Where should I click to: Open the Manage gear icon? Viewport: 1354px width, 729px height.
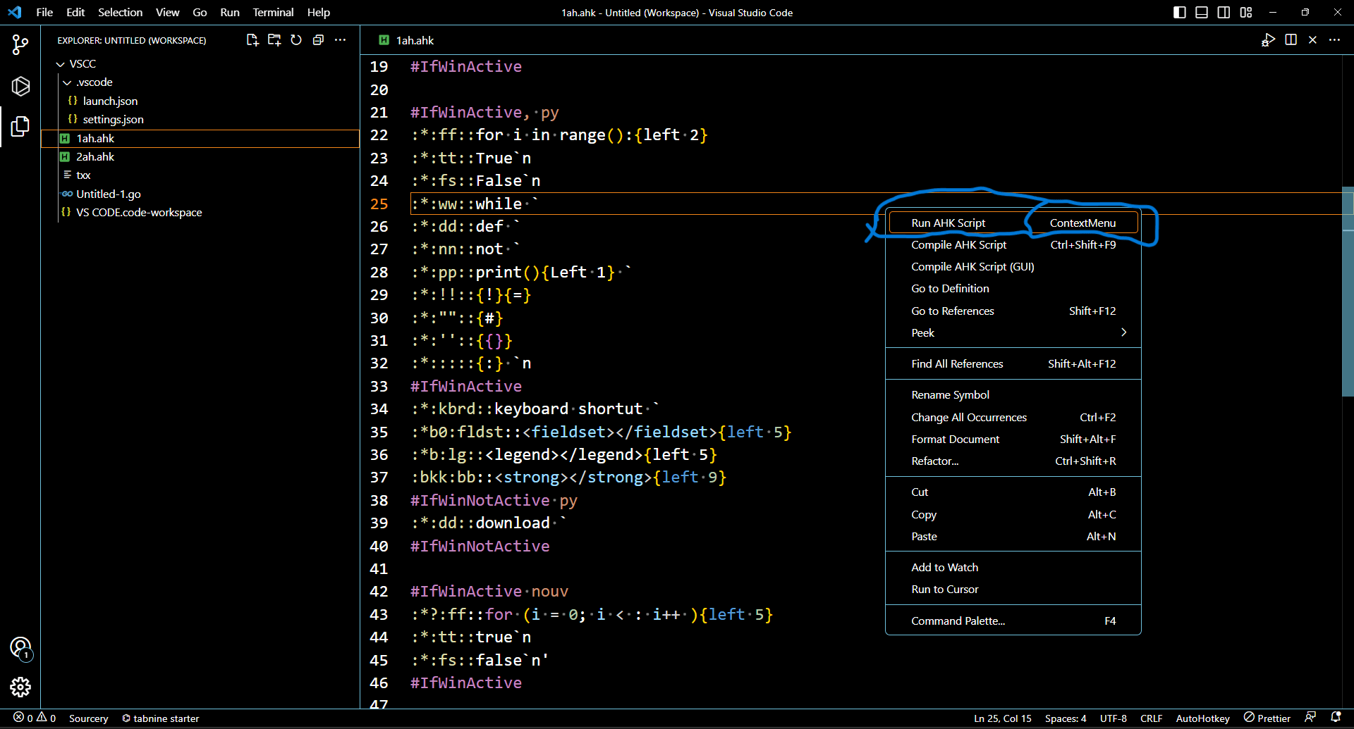pos(20,687)
